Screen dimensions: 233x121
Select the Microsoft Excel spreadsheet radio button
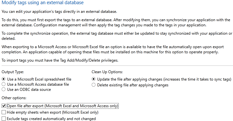(x=4, y=79)
